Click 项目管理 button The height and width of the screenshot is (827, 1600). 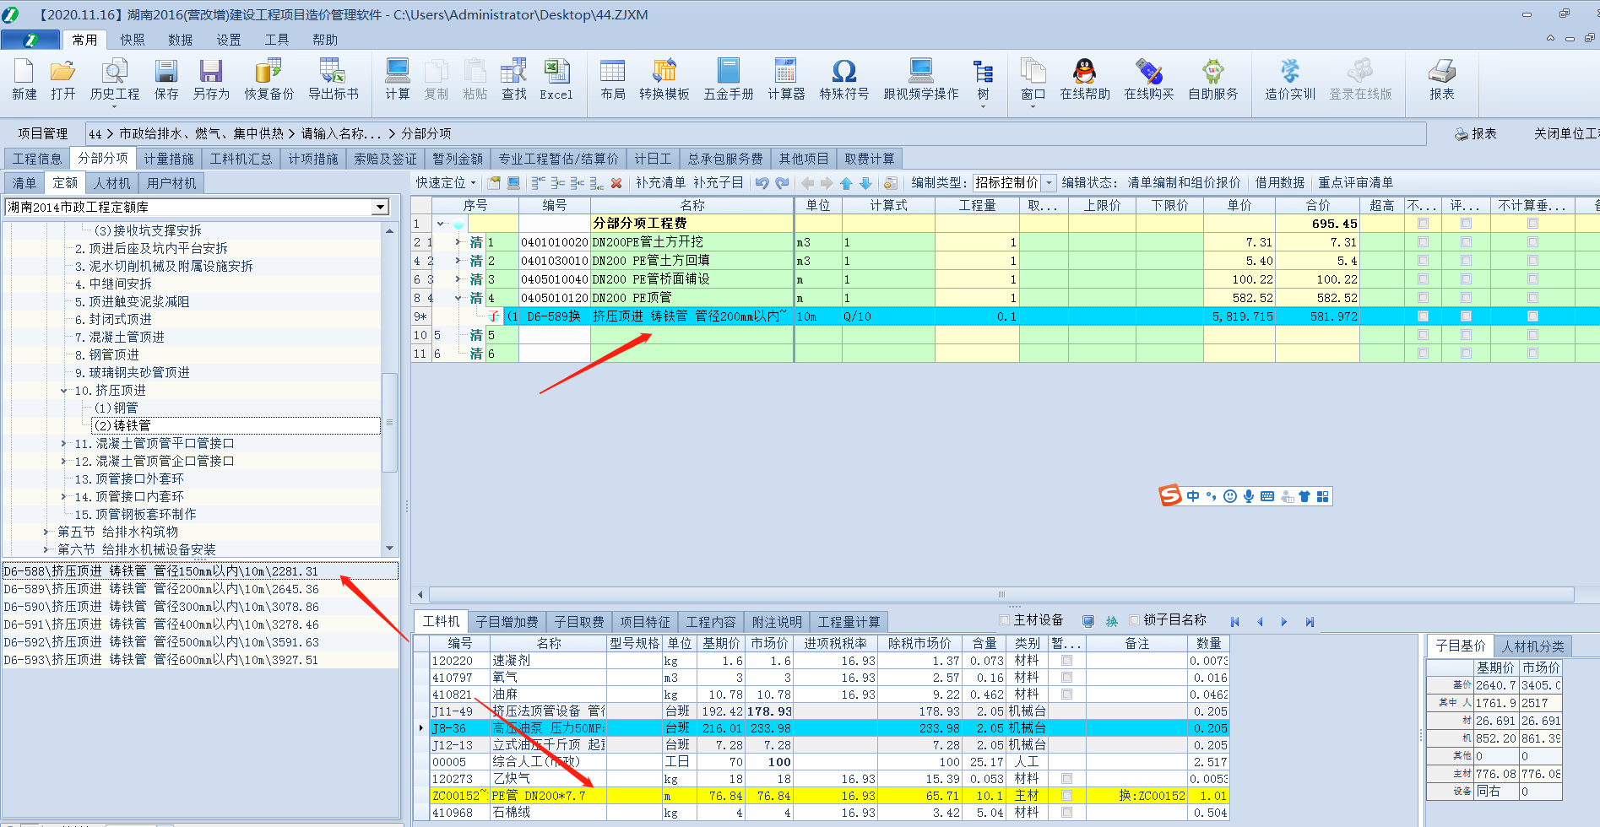[43, 133]
